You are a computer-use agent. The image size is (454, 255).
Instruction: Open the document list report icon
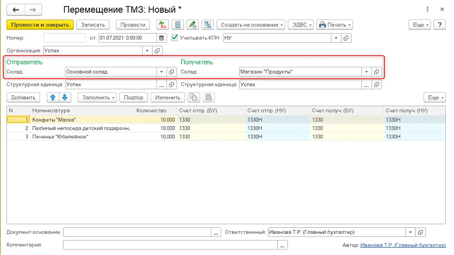coord(178,25)
